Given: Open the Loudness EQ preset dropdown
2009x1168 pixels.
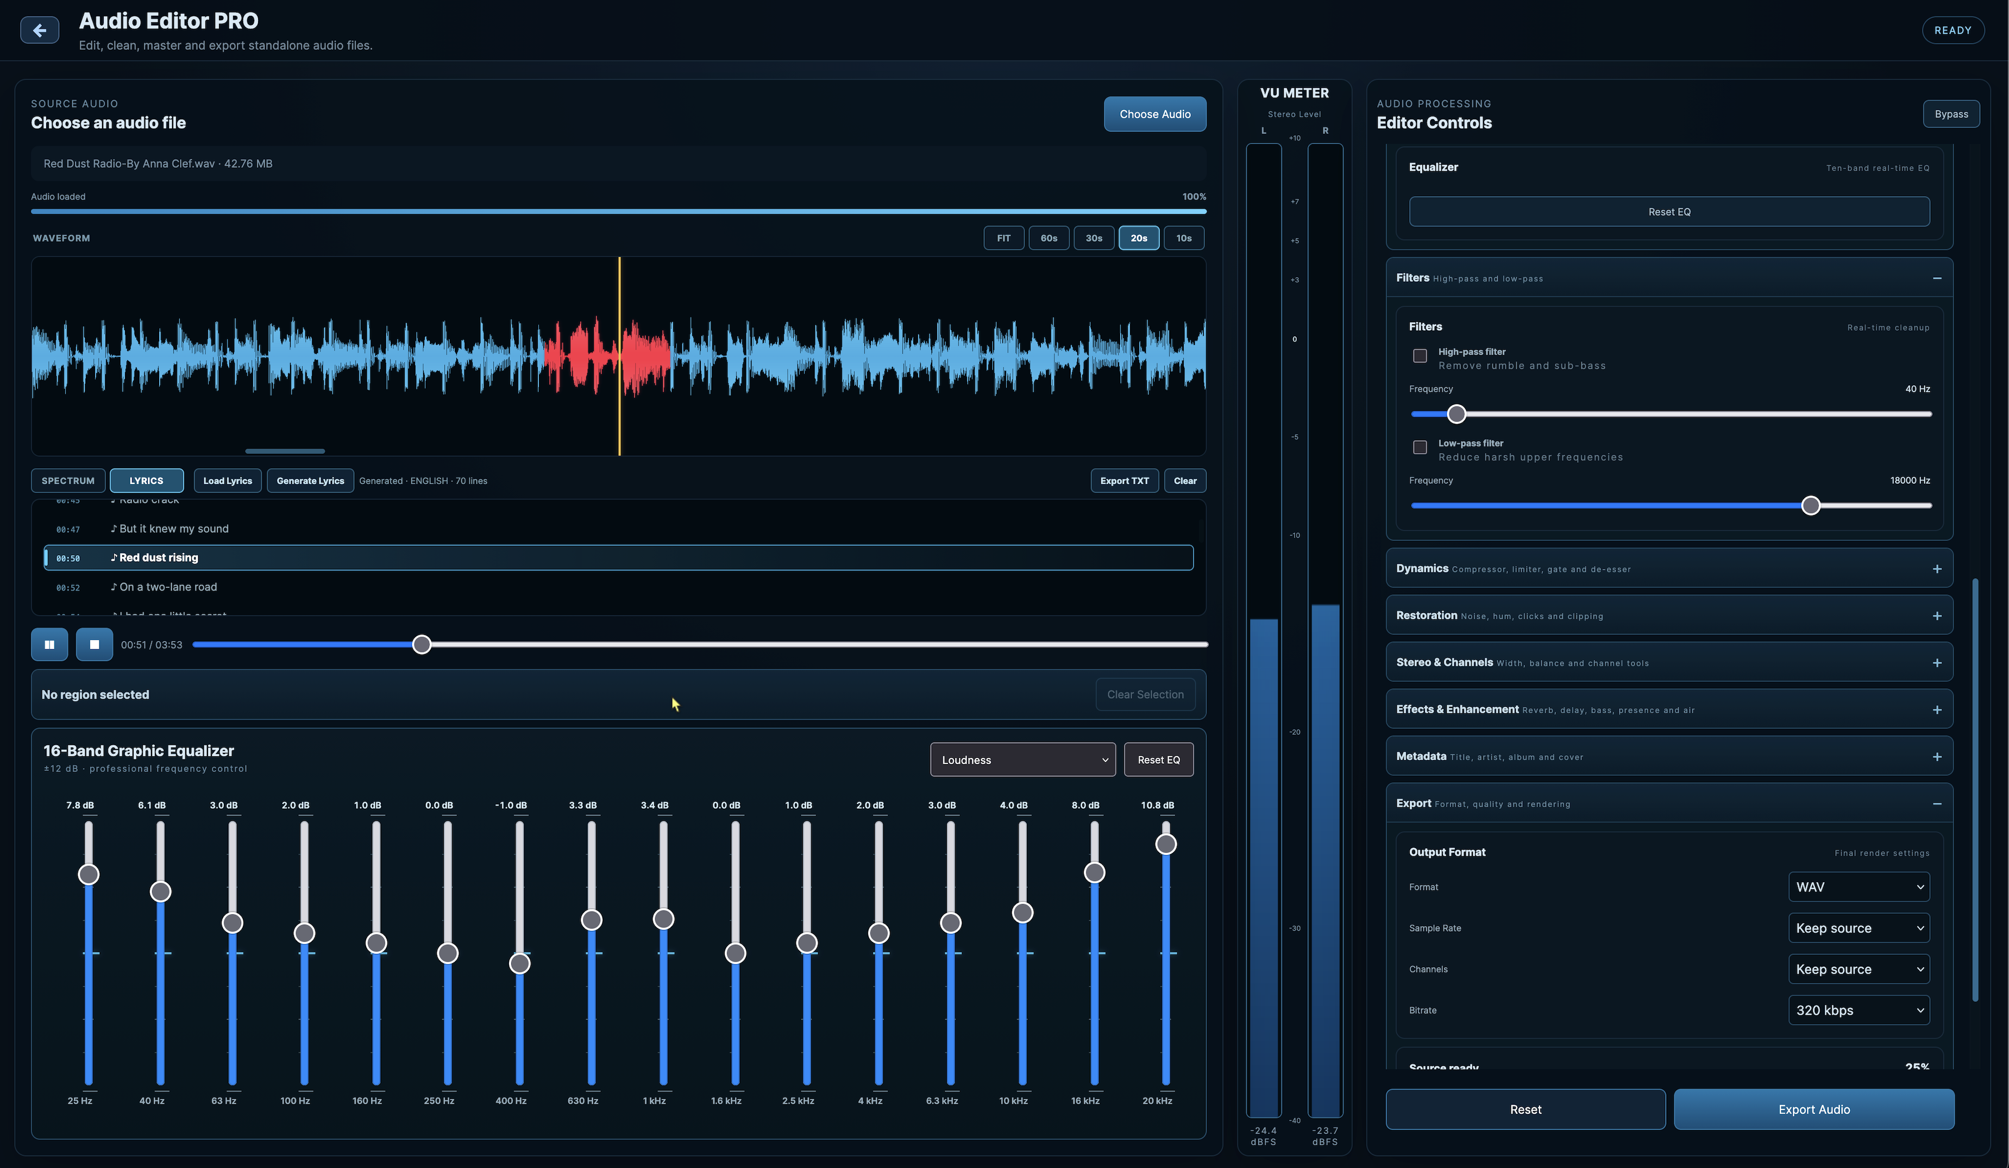Looking at the screenshot, I should click(x=1022, y=760).
